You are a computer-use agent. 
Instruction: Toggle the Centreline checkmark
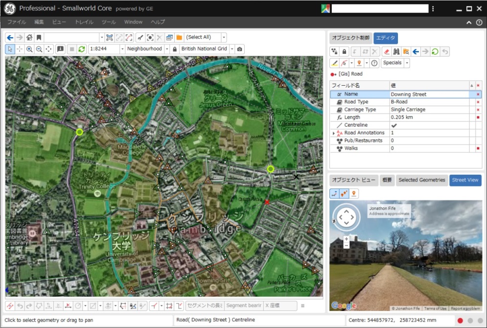pyautogui.click(x=394, y=125)
